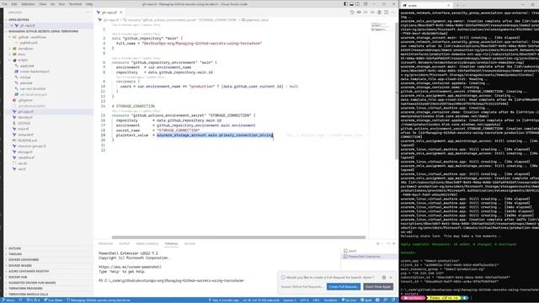Click the Don't Show Again button
The width and height of the screenshot is (539, 303).
[378, 286]
